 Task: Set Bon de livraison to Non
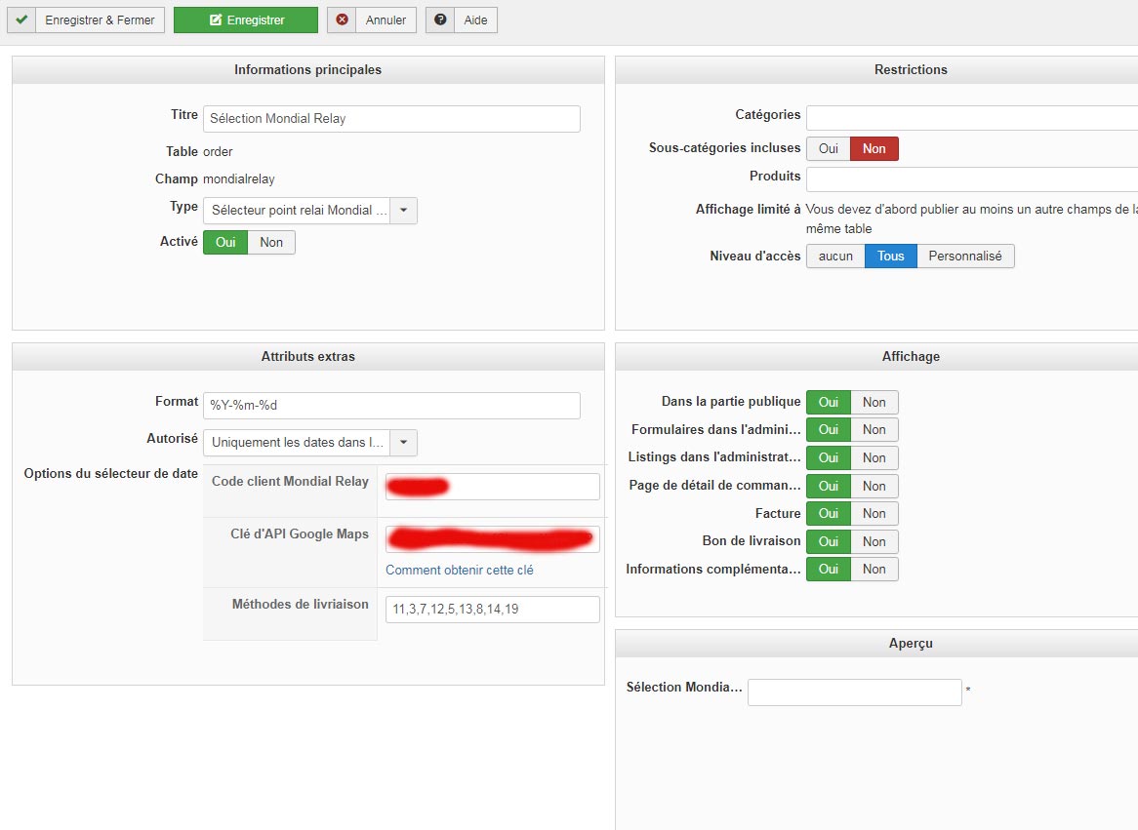(x=874, y=541)
